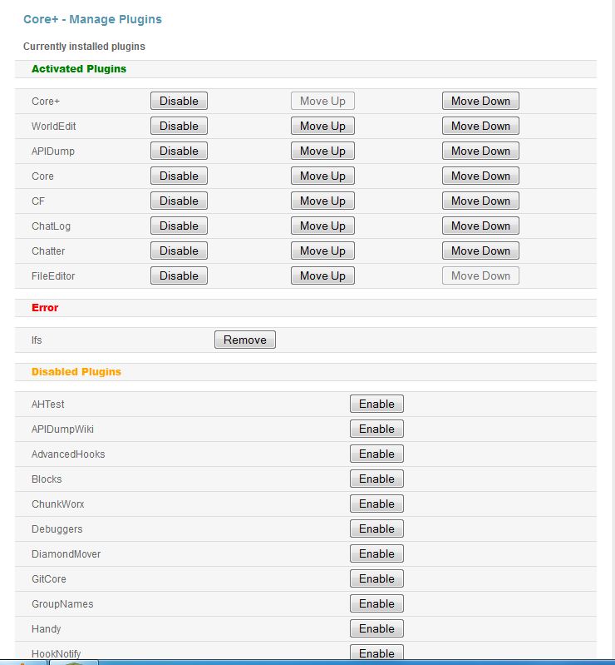Viewport: 615px width, 665px height.
Task: Enable the DiamondMover plugin
Action: (376, 553)
